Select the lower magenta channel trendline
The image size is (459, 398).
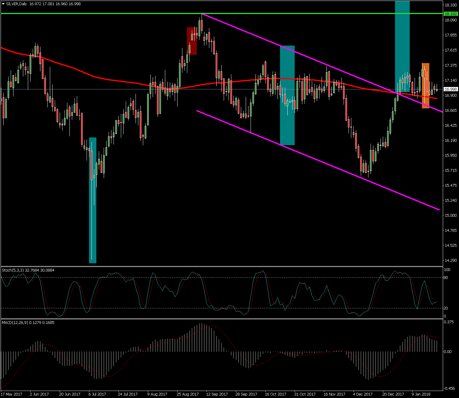coord(306,156)
